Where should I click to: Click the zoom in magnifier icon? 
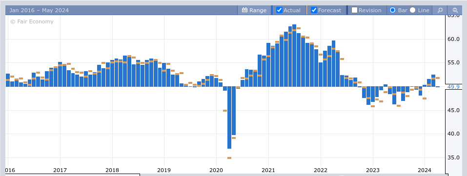pos(440,10)
